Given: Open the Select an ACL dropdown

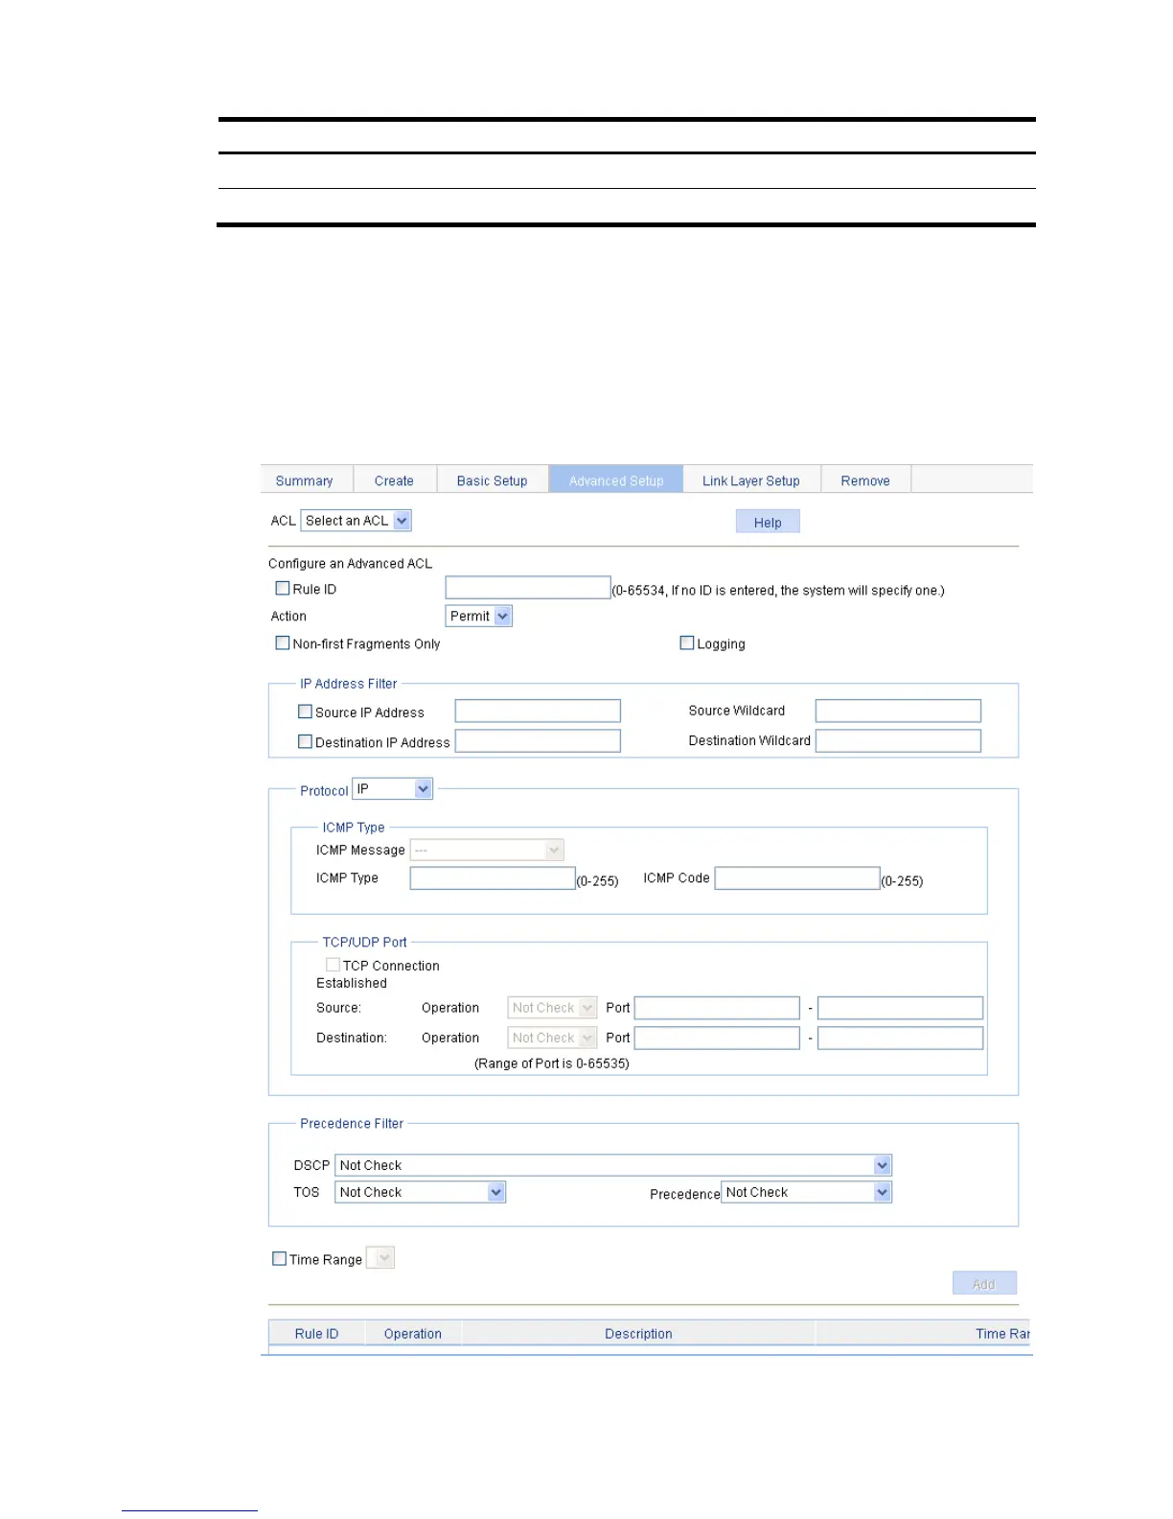Looking at the screenshot, I should tap(356, 521).
